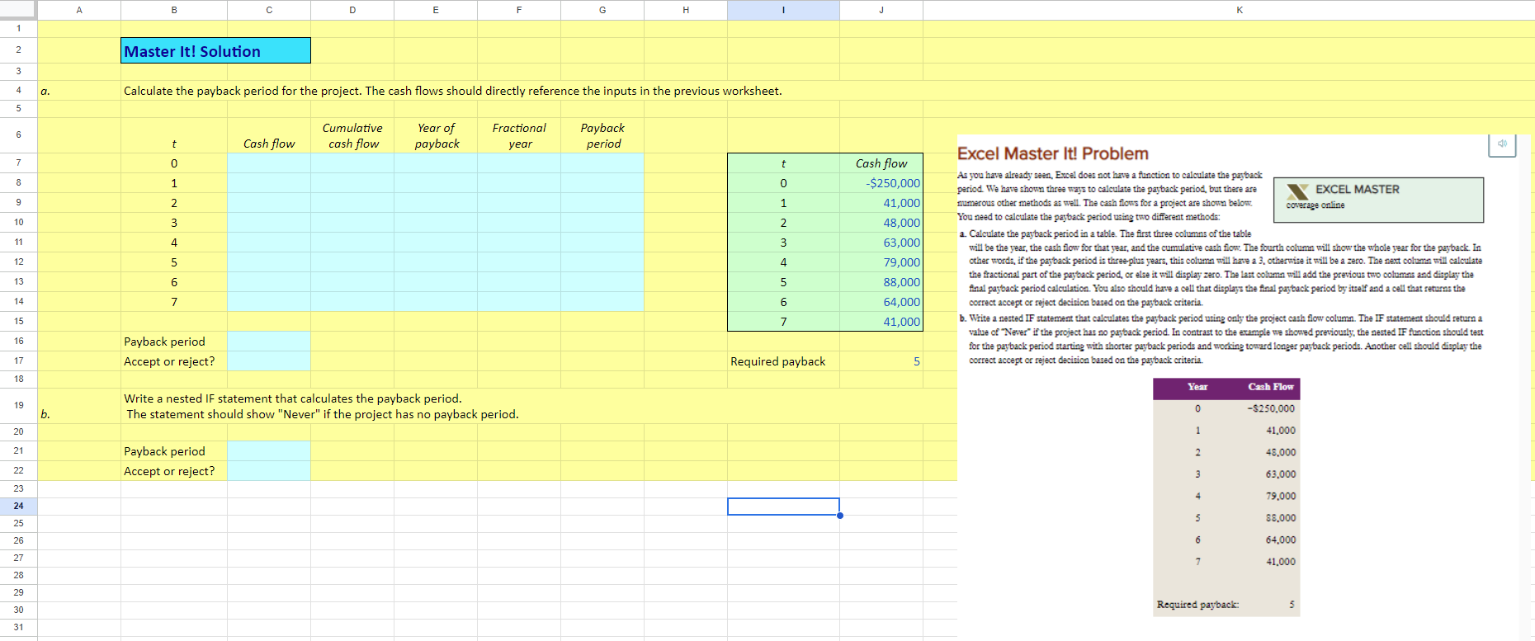Screen dimensions: 1535x641
Task: Click the fill handle of selected cell I24
Action: tap(840, 516)
